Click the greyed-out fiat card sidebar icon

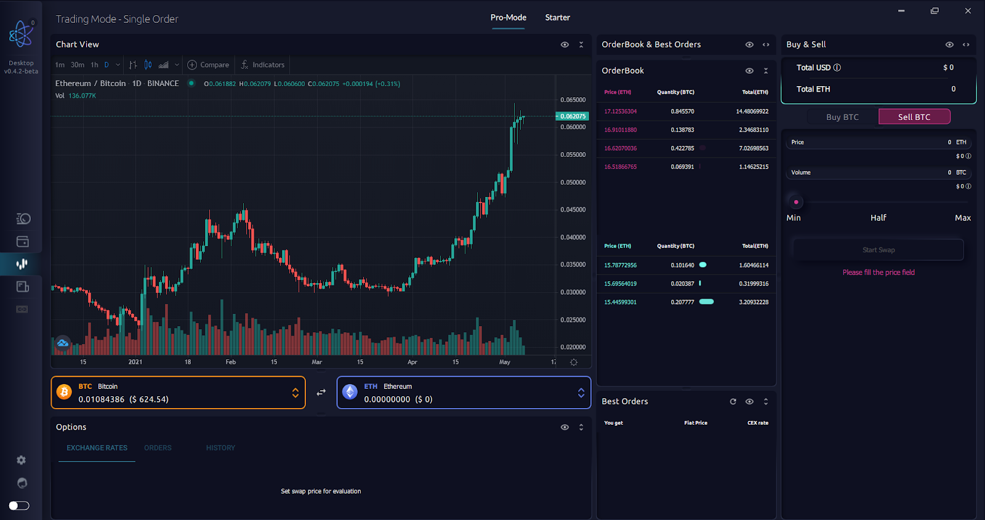[22, 309]
